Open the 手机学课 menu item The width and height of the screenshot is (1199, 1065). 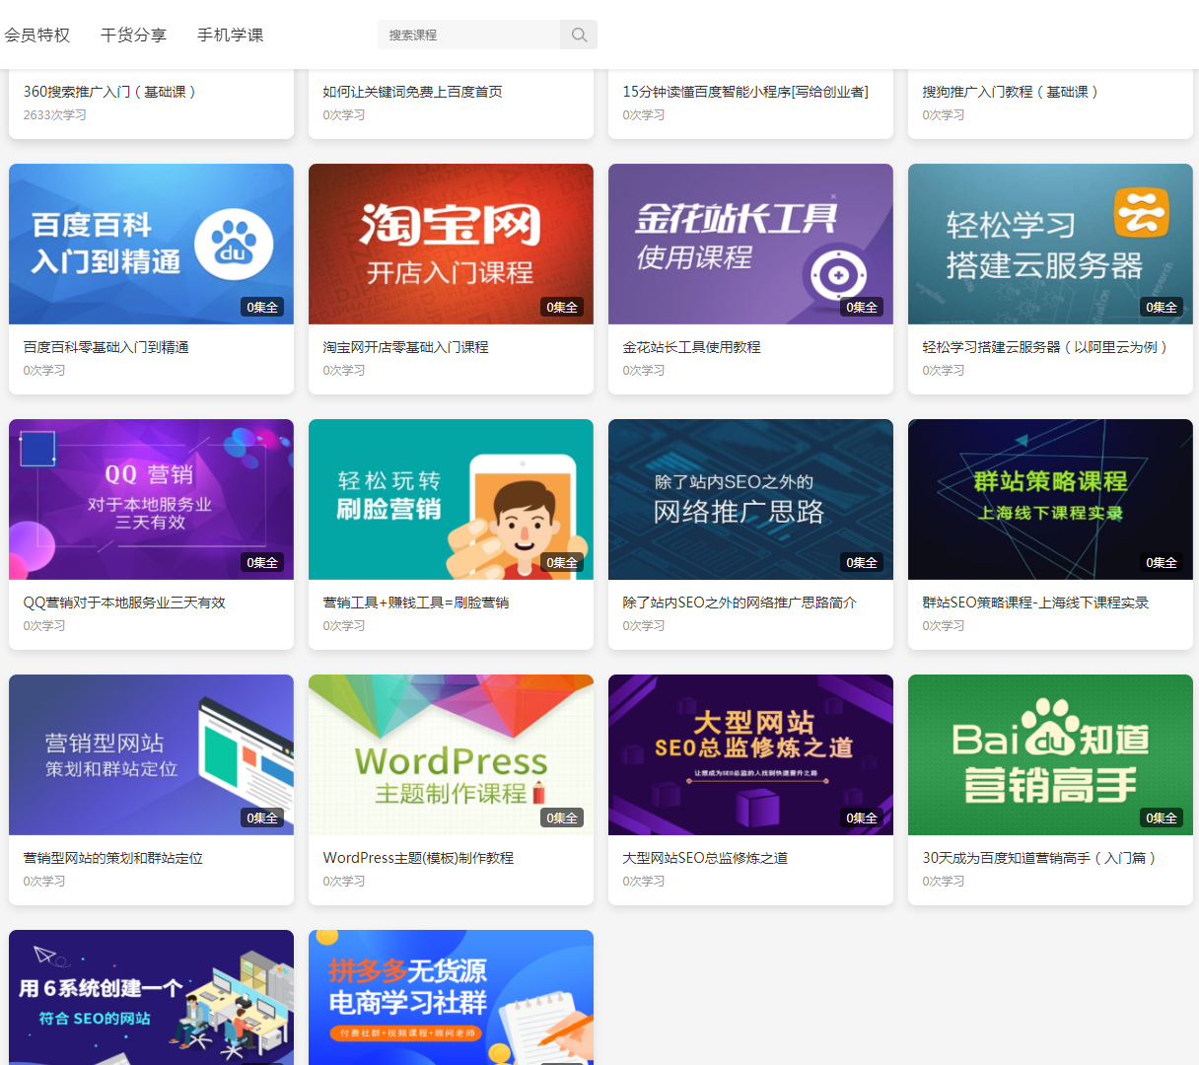231,35
